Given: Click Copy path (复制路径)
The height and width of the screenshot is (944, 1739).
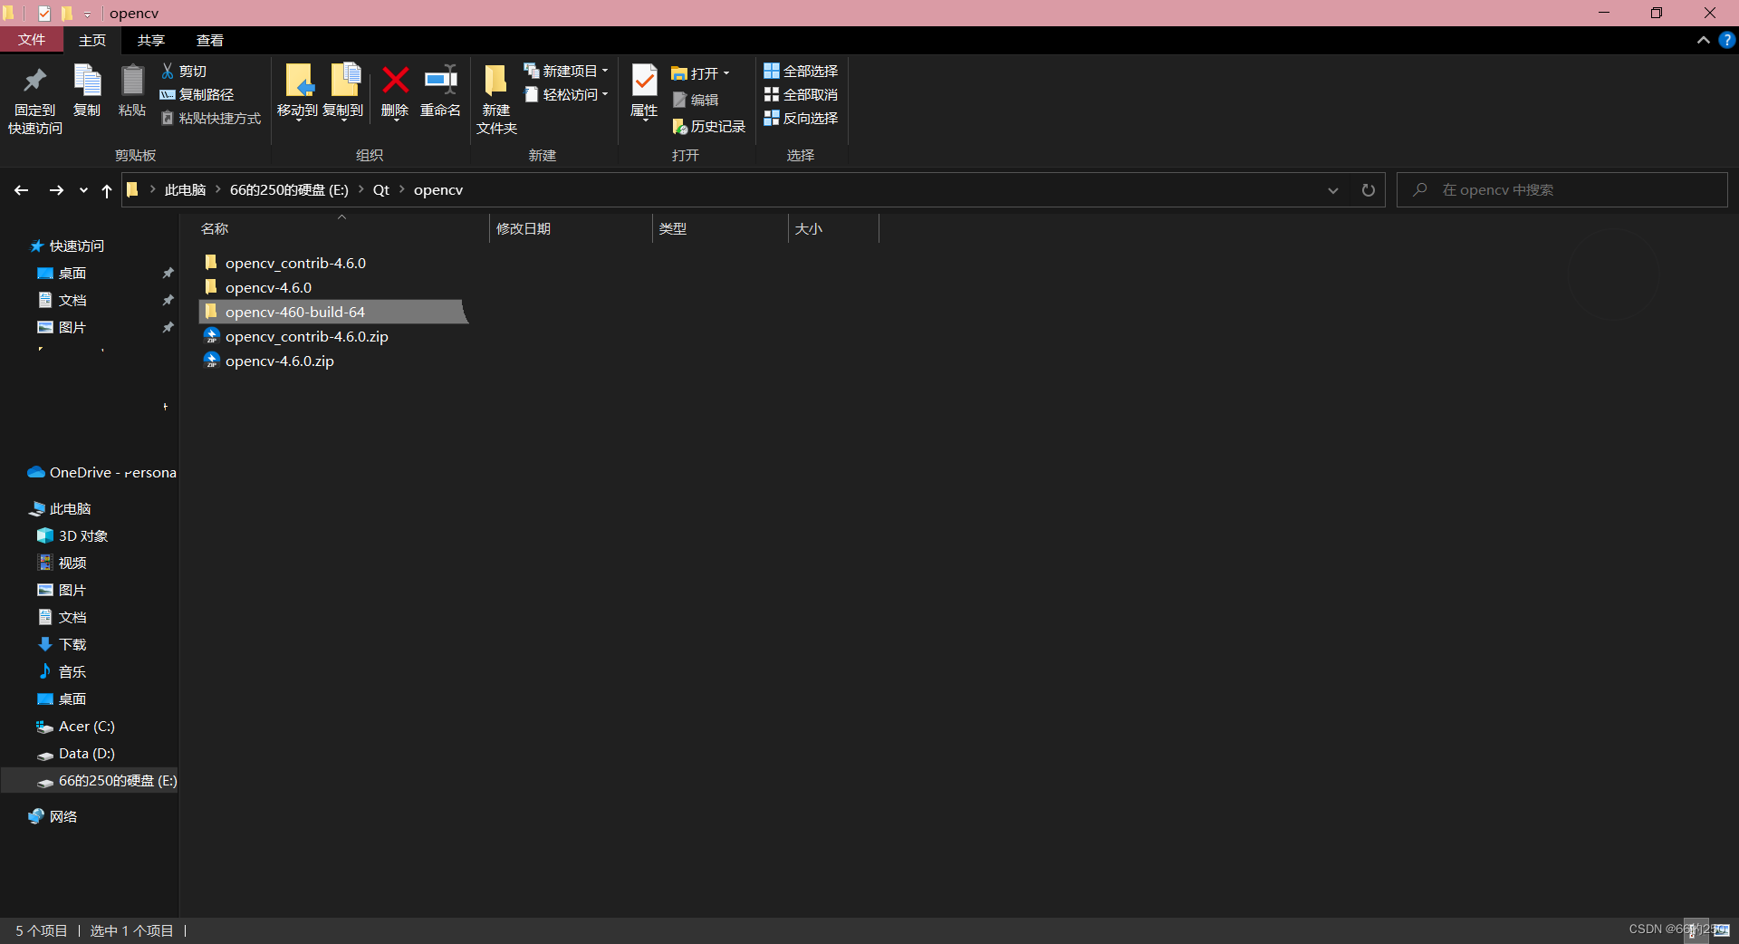Looking at the screenshot, I should (x=197, y=94).
